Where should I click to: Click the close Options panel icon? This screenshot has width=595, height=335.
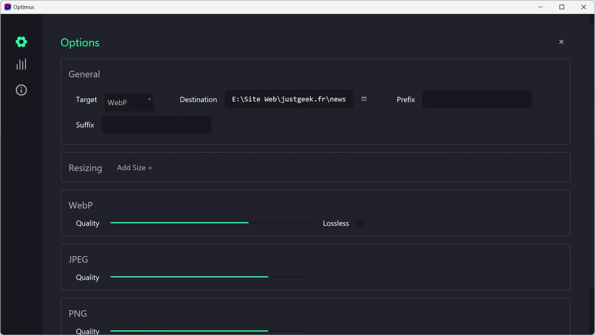(562, 42)
